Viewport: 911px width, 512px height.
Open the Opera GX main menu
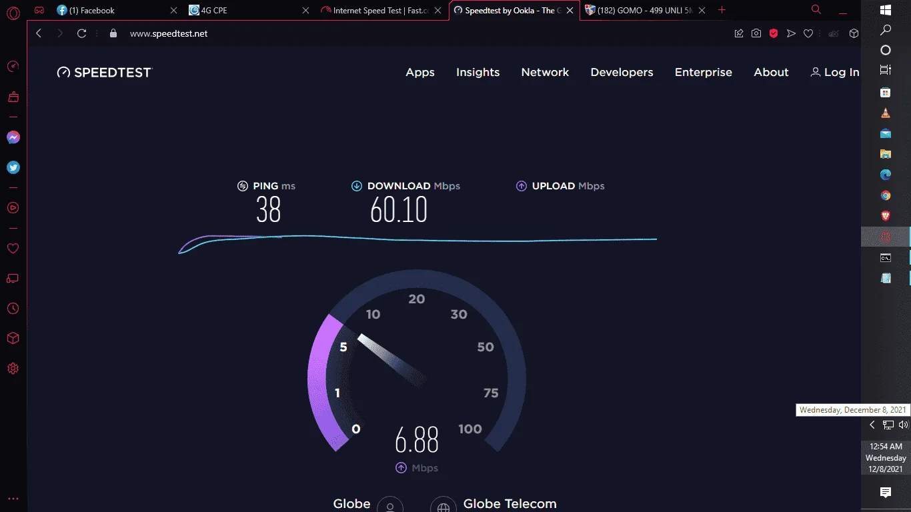point(13,12)
